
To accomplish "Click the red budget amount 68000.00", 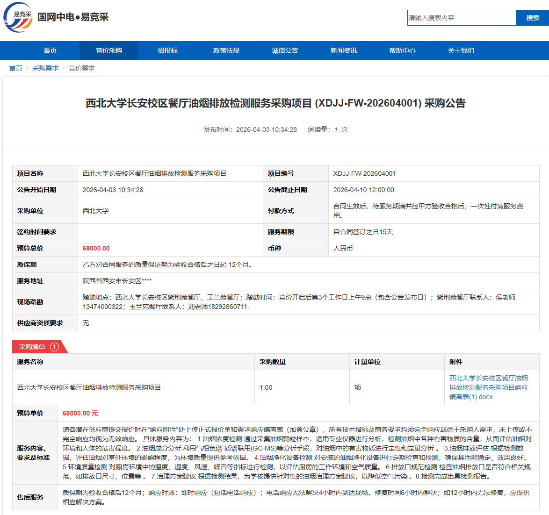I will tap(96, 248).
